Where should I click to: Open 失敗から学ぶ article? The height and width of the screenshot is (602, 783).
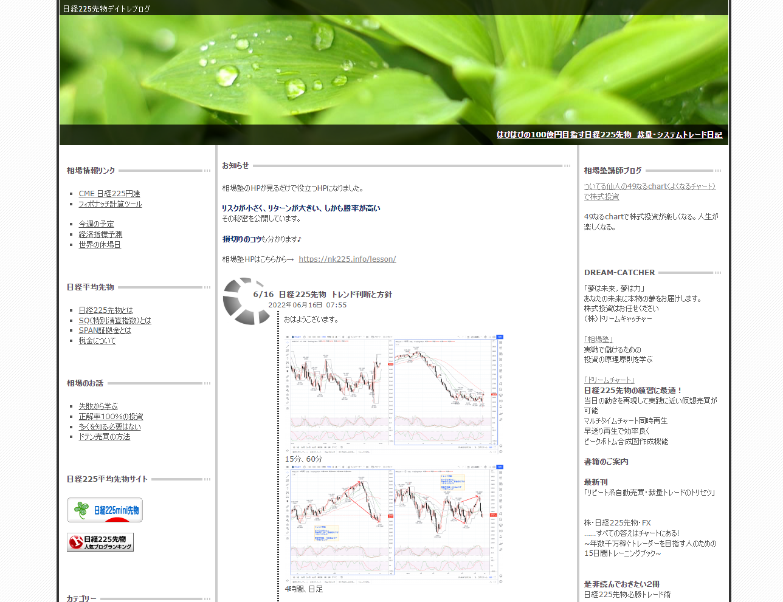[98, 406]
